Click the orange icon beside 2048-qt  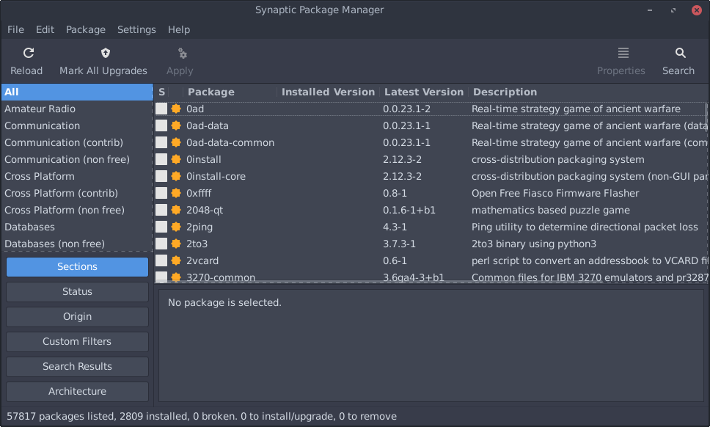[x=176, y=210]
